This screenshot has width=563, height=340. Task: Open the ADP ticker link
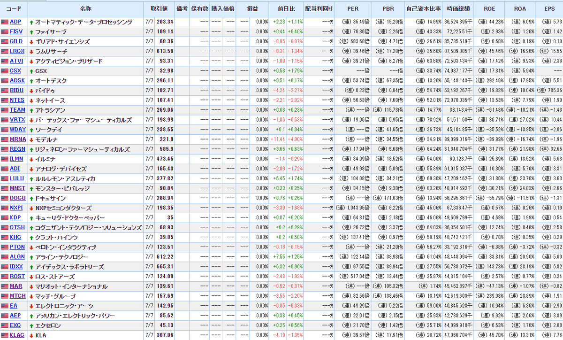15,22
